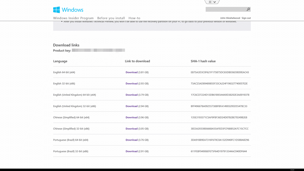Click "Portuguese (Brazil) 32-bit (x86)" text
Viewport: 304px width, 171px height.
(x=71, y=151)
